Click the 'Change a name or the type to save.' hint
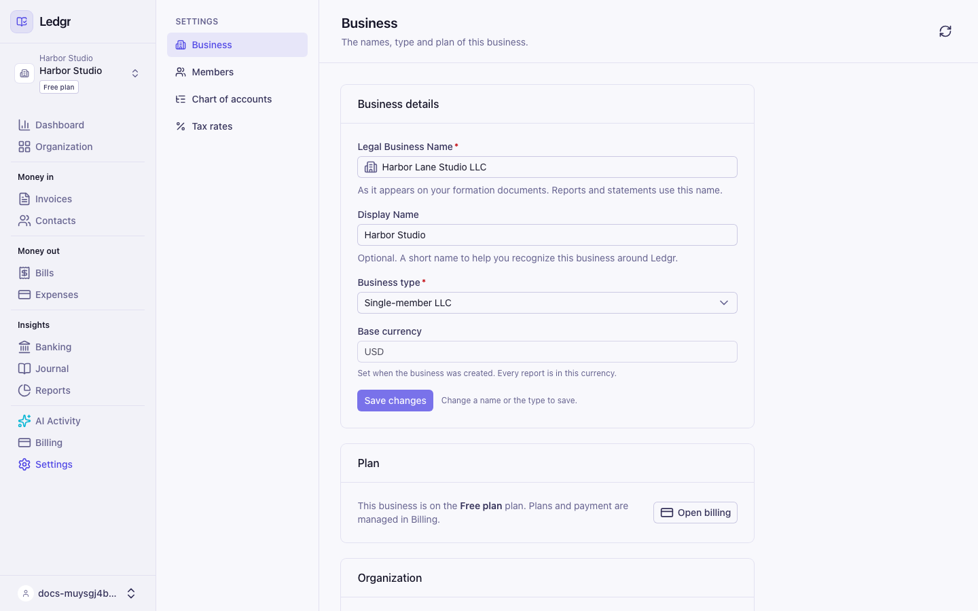The height and width of the screenshot is (611, 978). click(x=509, y=401)
